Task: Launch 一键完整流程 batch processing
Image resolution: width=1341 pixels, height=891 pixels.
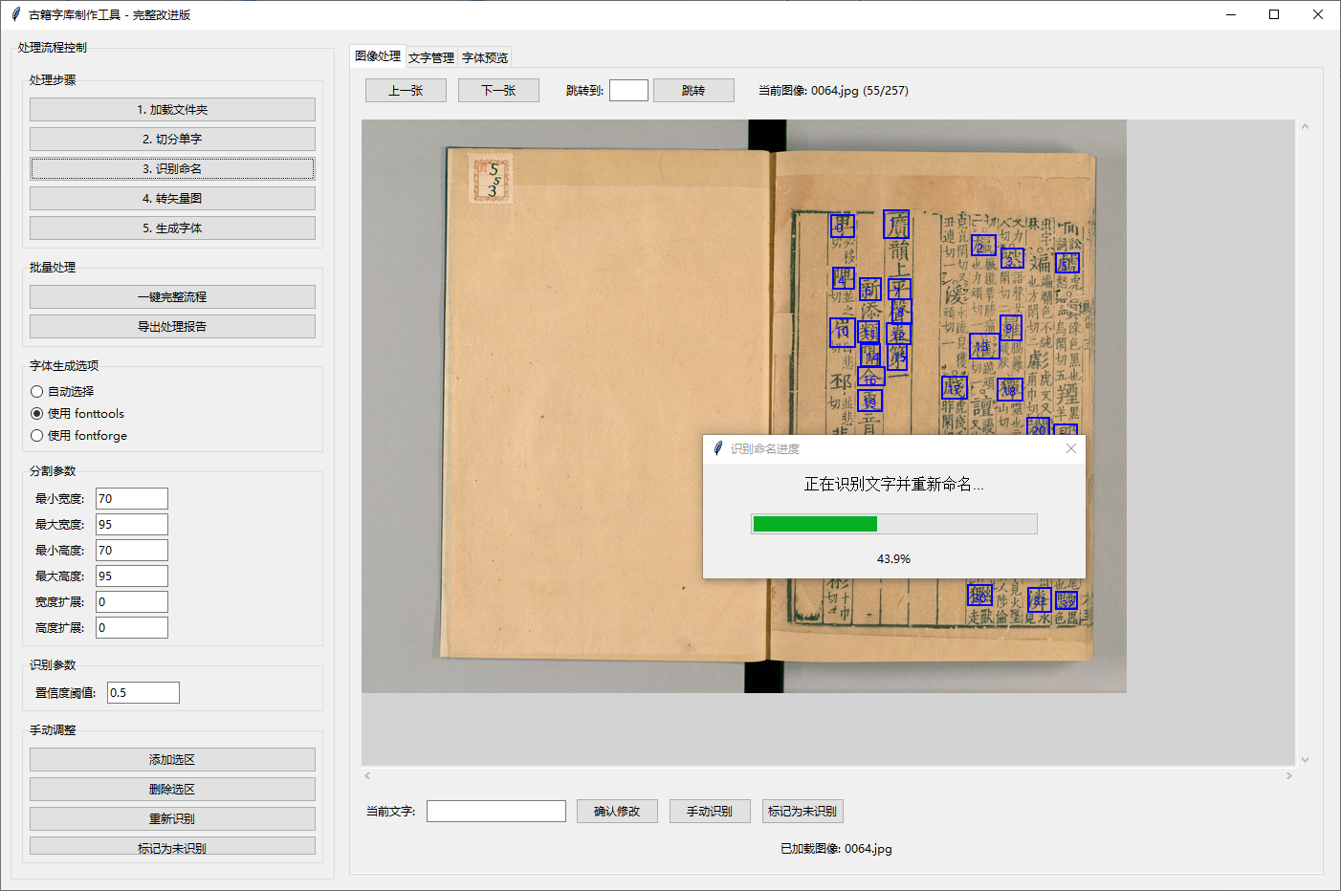Action: click(172, 296)
